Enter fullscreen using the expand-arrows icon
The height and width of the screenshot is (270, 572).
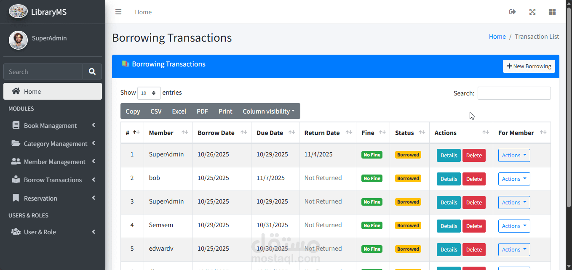pos(532,12)
